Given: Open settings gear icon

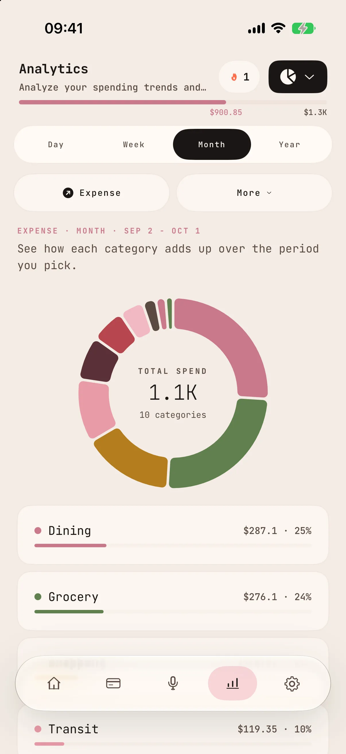Looking at the screenshot, I should pos(292,684).
